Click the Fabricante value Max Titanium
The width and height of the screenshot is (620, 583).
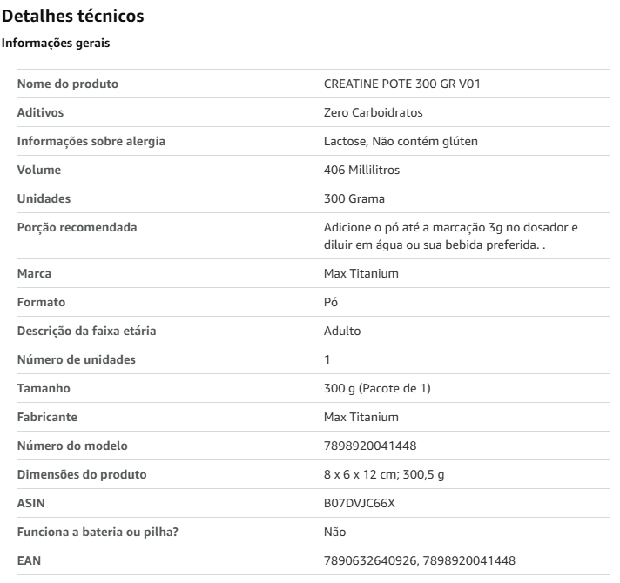tap(361, 417)
